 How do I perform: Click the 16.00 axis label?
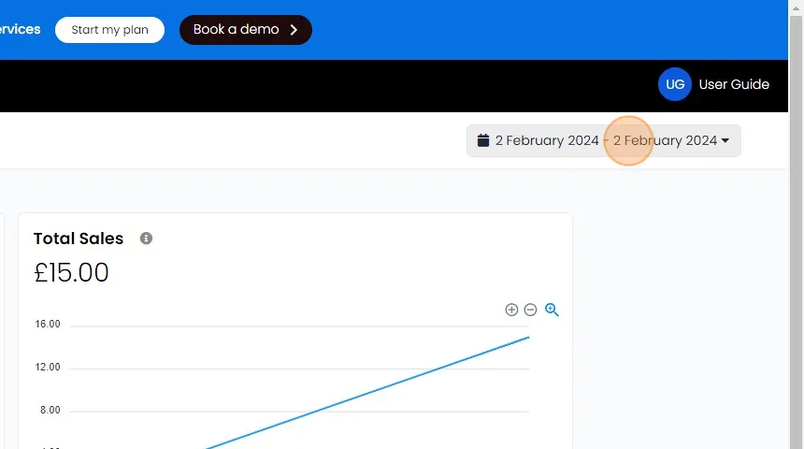pyautogui.click(x=48, y=324)
